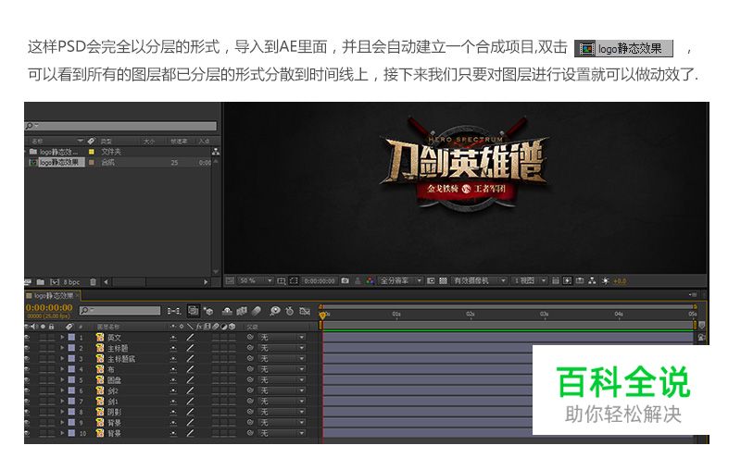This screenshot has height=458, width=741.
Task: Open the parent dropdown for the 布 layer
Action: 283,369
